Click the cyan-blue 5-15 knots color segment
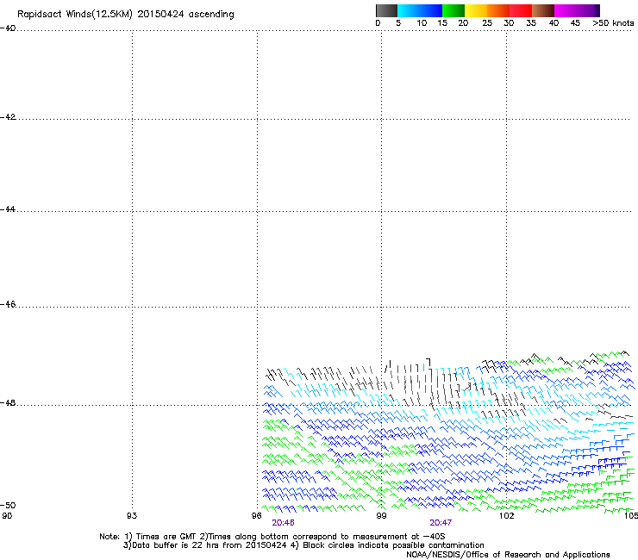638x560 pixels. pos(420,10)
